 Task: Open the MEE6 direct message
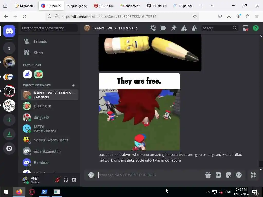point(49,129)
